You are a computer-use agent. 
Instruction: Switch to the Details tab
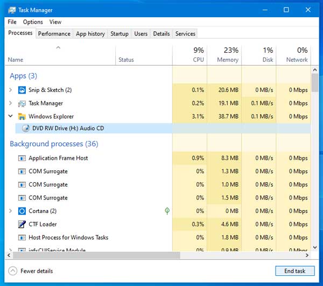tap(161, 34)
